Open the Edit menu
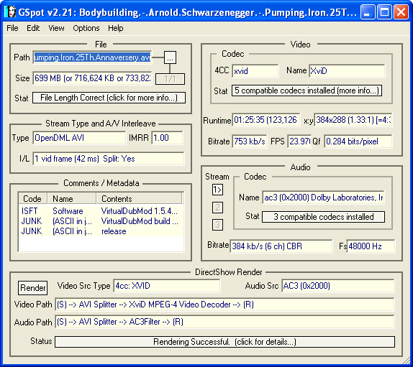Image resolution: width=413 pixels, height=367 pixels. 33,28
